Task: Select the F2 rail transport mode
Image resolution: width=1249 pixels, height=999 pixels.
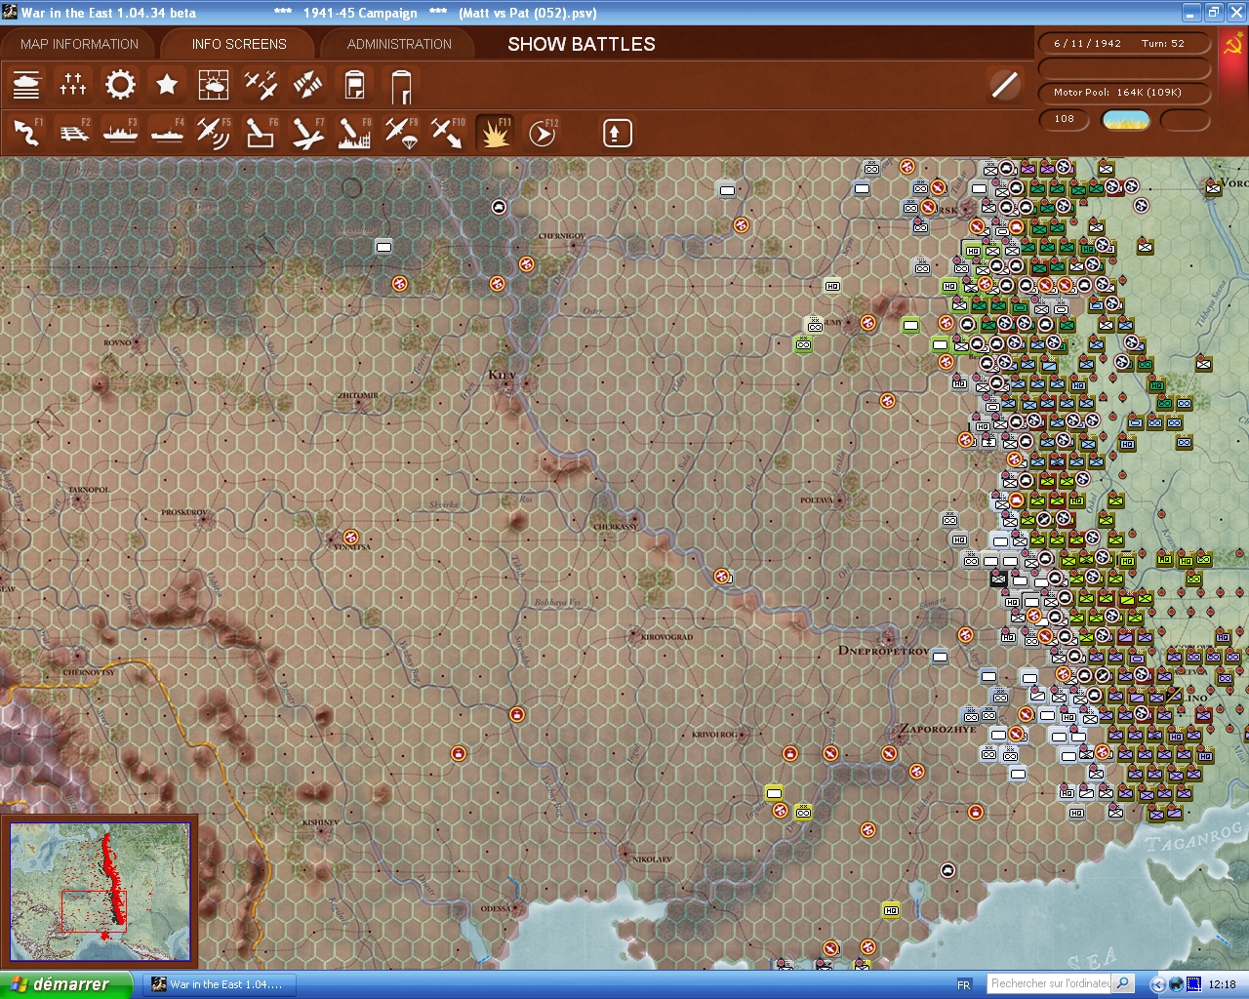Action: pyautogui.click(x=73, y=133)
